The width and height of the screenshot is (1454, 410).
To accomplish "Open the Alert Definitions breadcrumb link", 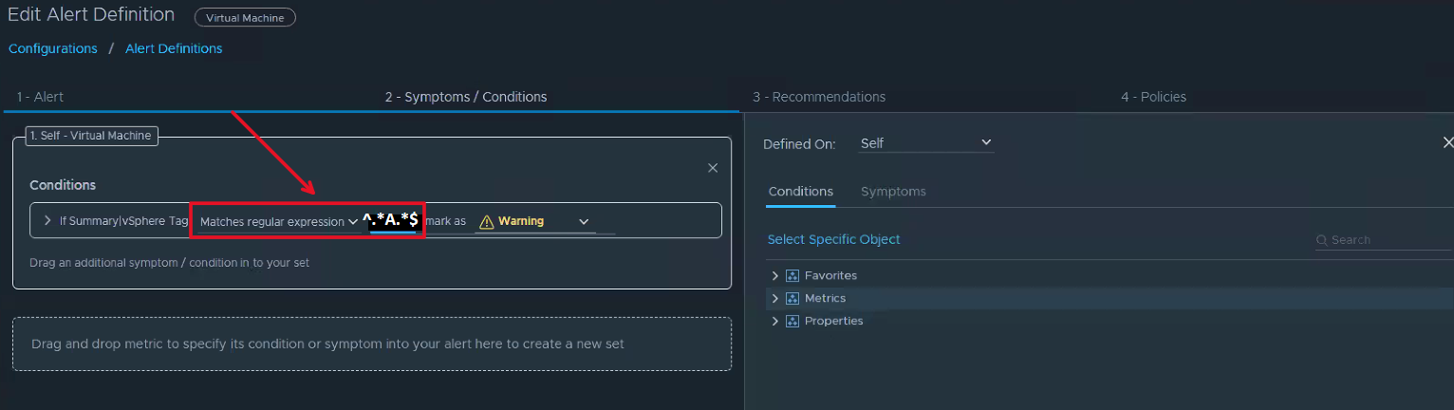I will 174,48.
